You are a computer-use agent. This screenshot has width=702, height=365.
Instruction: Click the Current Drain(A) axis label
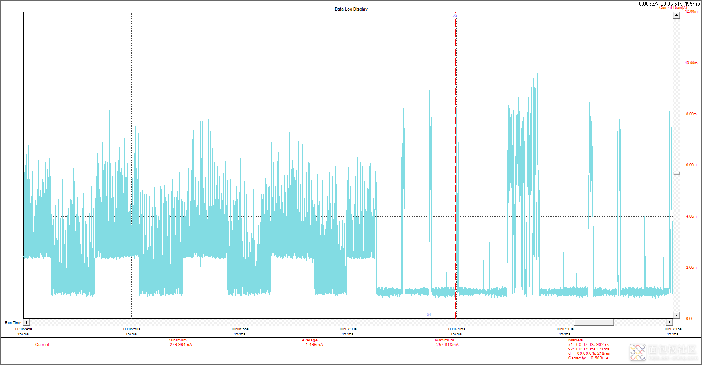pos(673,8)
